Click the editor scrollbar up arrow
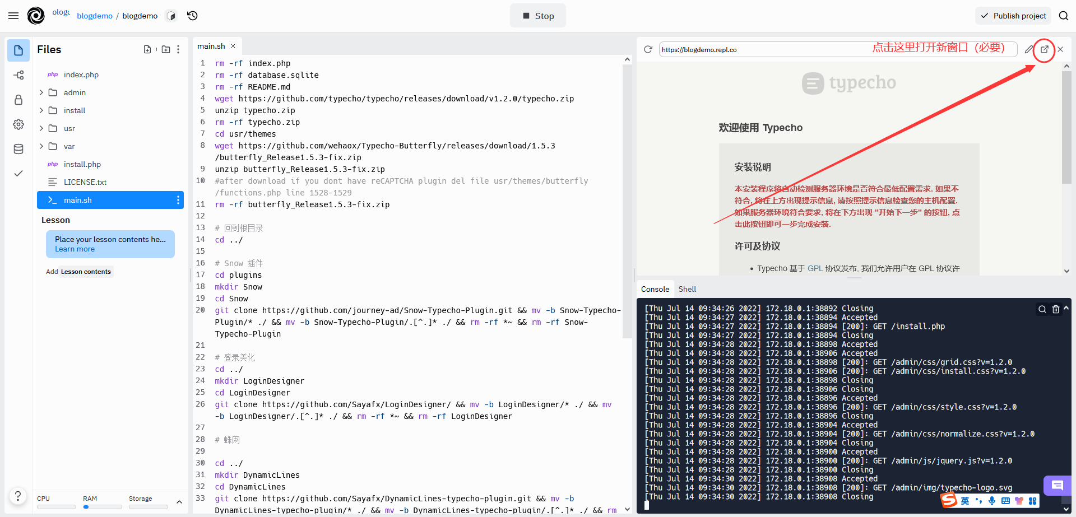The width and height of the screenshot is (1076, 517). [627, 59]
